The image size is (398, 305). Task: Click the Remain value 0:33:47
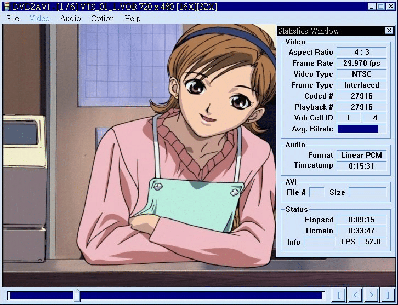pos(362,231)
